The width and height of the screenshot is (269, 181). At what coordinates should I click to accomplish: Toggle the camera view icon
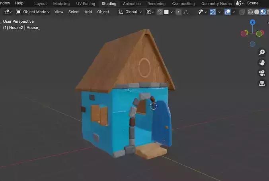[262, 73]
